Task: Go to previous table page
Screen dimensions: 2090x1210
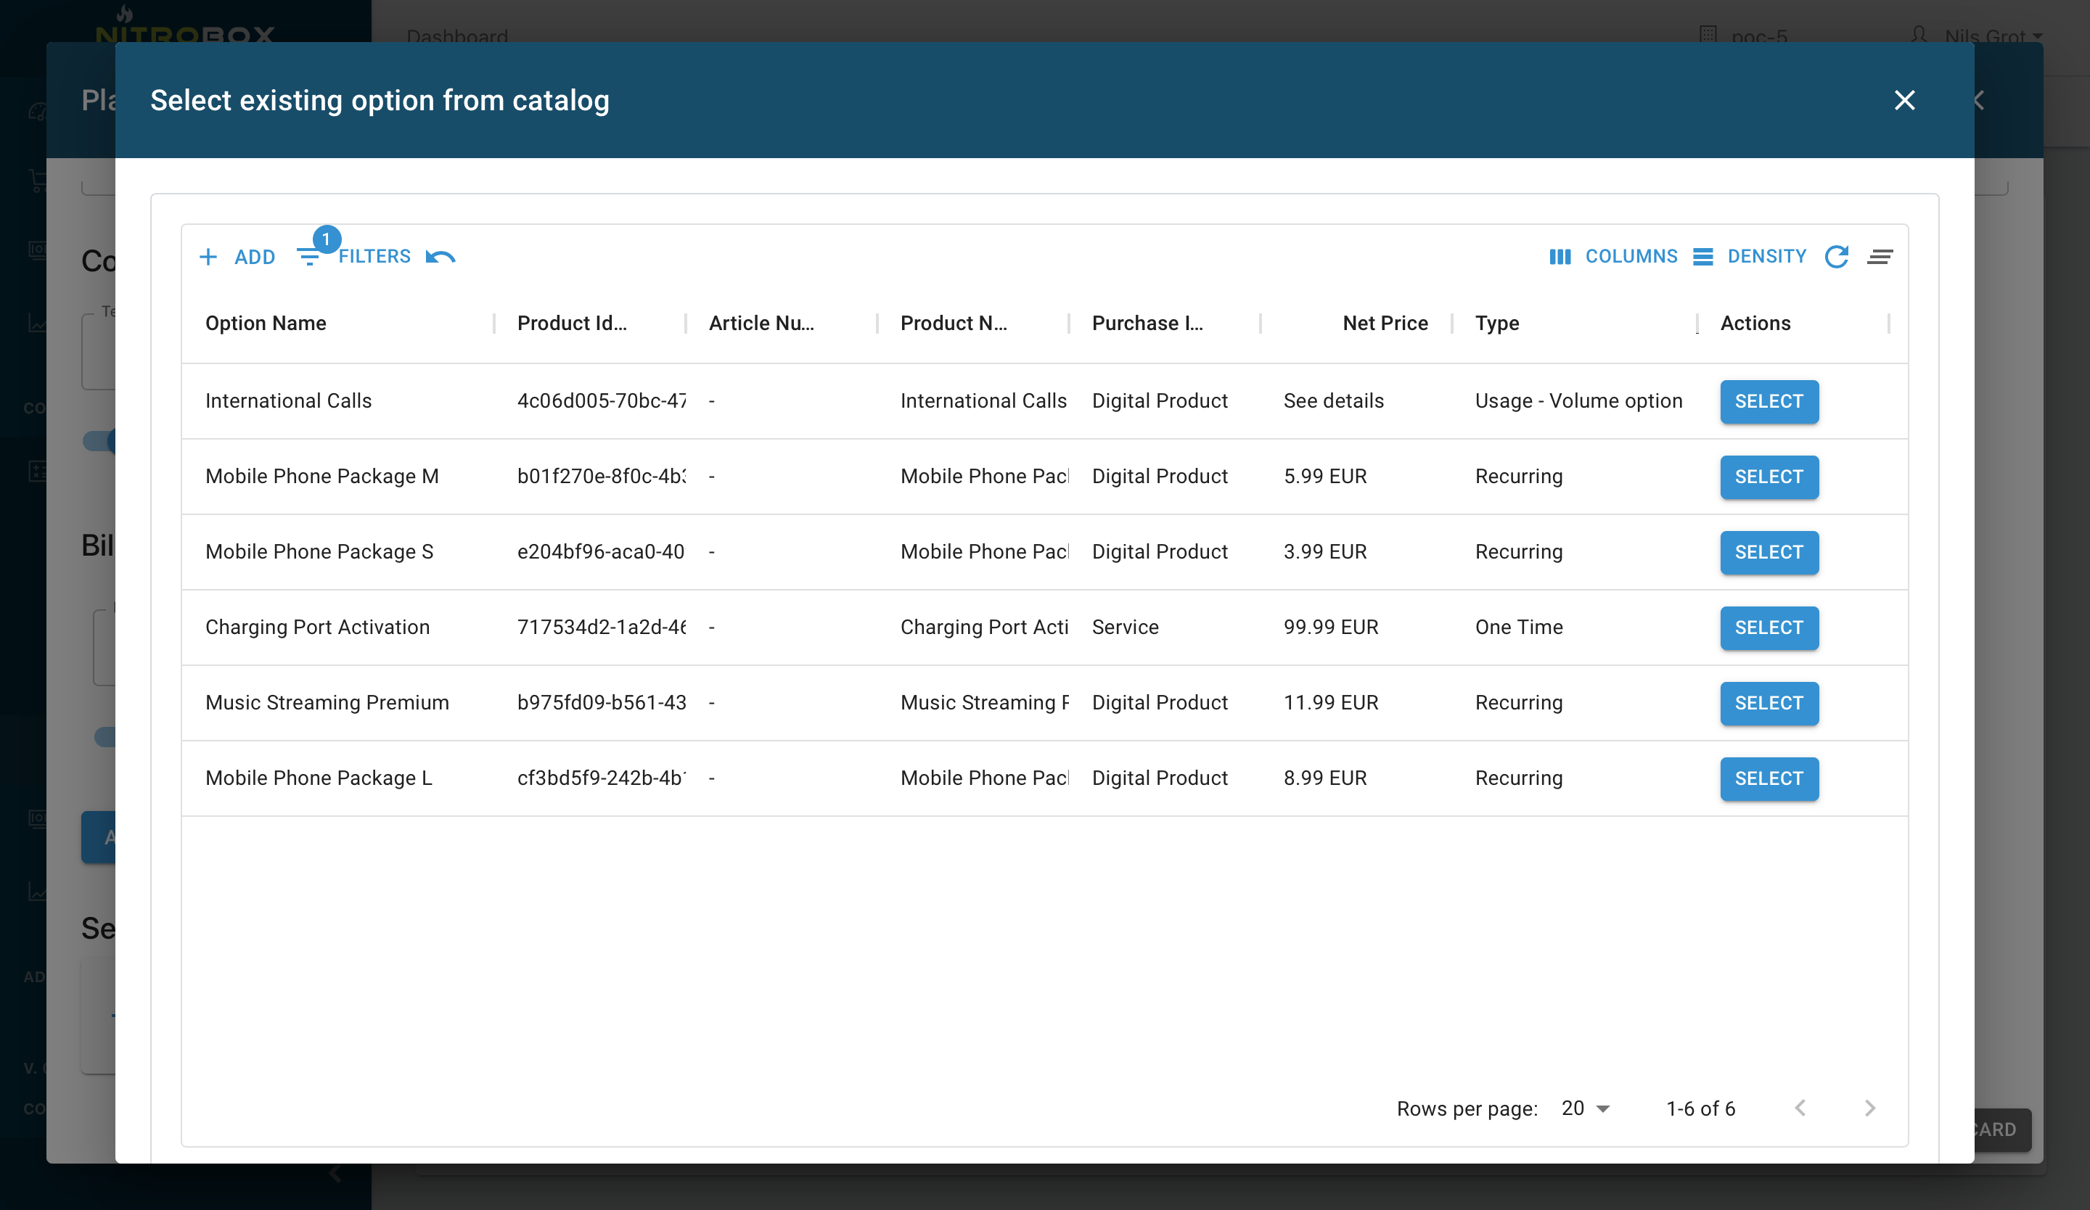Action: pyautogui.click(x=1800, y=1109)
